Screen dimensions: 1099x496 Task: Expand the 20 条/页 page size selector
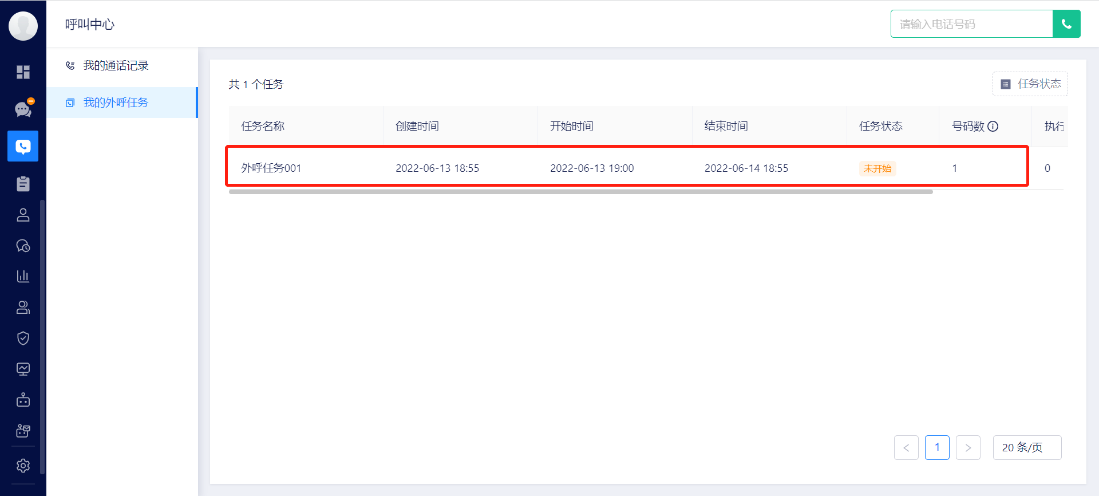1027,447
